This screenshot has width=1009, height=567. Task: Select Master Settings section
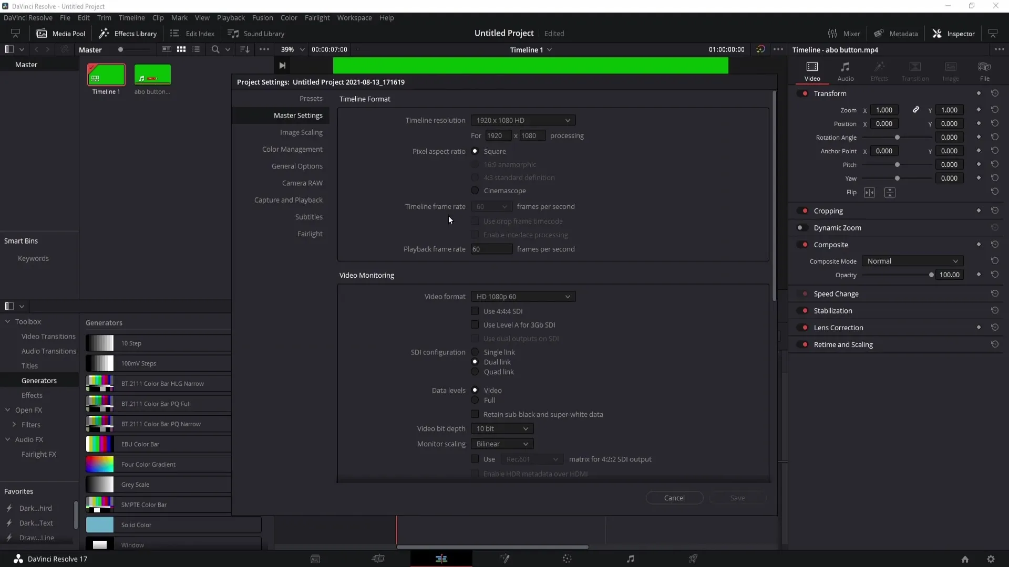pyautogui.click(x=298, y=115)
